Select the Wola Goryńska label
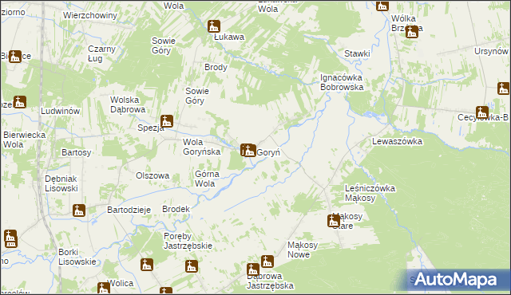Viewport: 511px width, 295px height. pyautogui.click(x=201, y=147)
